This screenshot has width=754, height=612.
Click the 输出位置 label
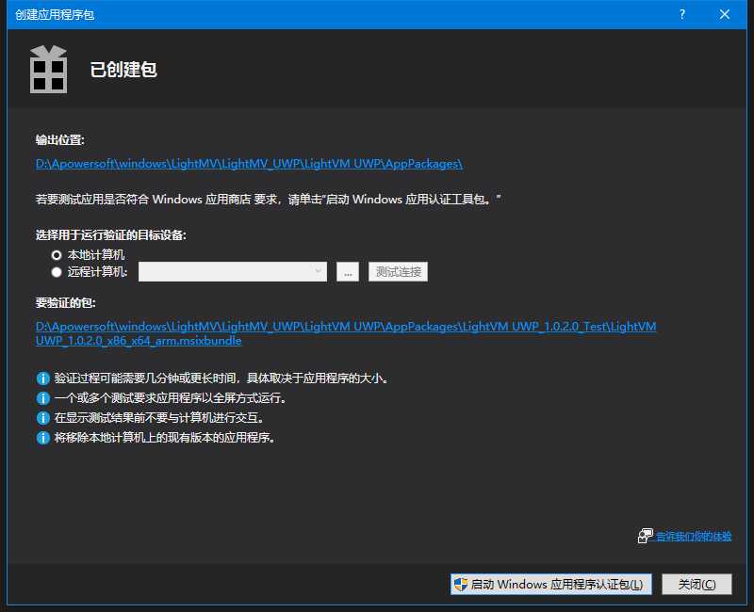pyautogui.click(x=60, y=139)
